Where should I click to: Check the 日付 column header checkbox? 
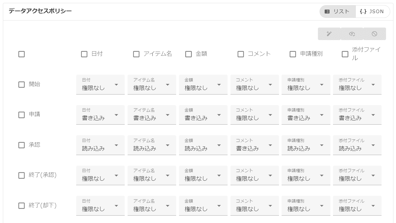click(x=84, y=54)
